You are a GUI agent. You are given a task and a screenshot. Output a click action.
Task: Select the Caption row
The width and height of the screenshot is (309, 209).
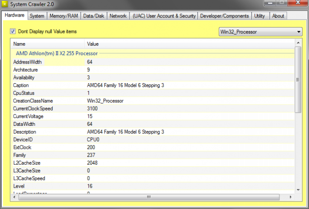153,85
